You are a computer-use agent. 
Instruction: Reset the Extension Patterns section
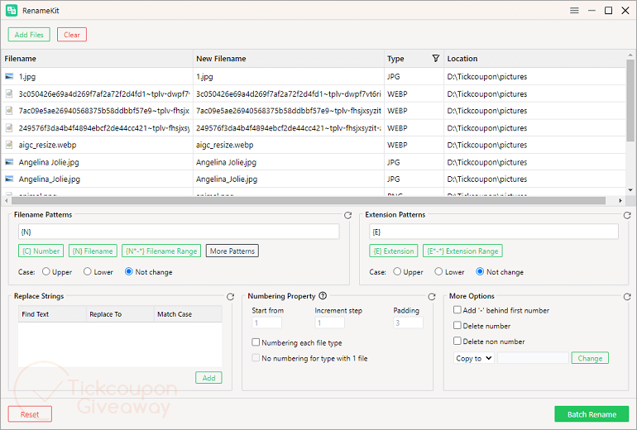[x=627, y=215]
